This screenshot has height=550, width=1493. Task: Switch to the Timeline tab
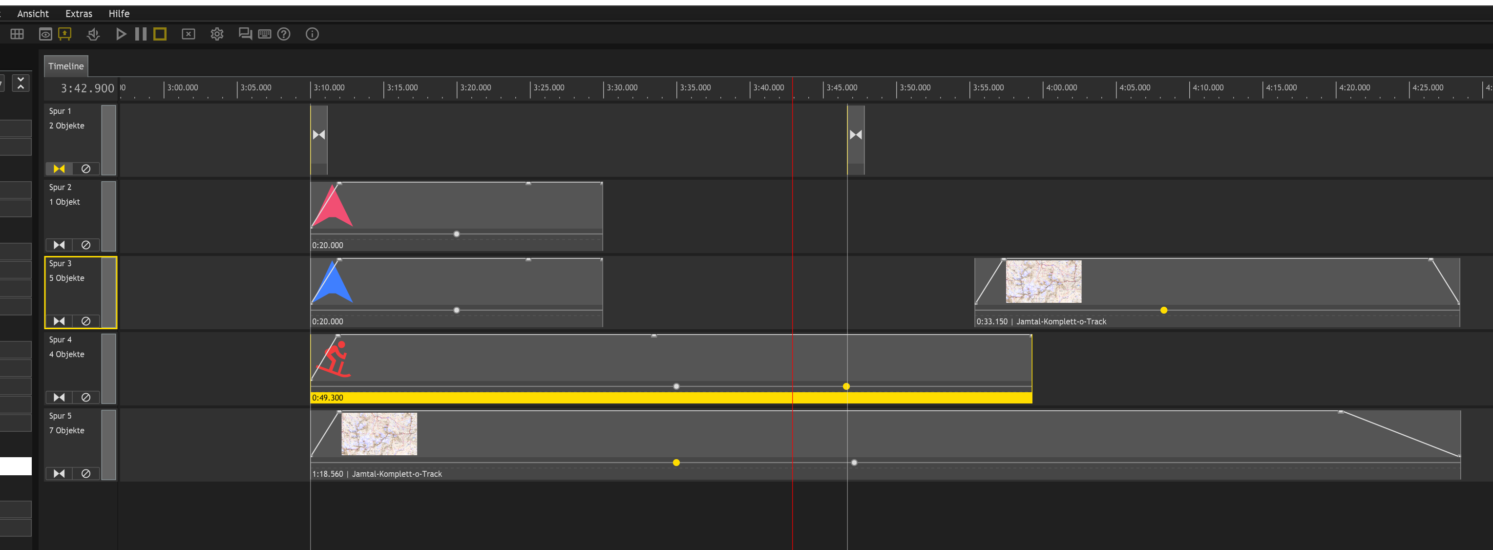coord(66,66)
